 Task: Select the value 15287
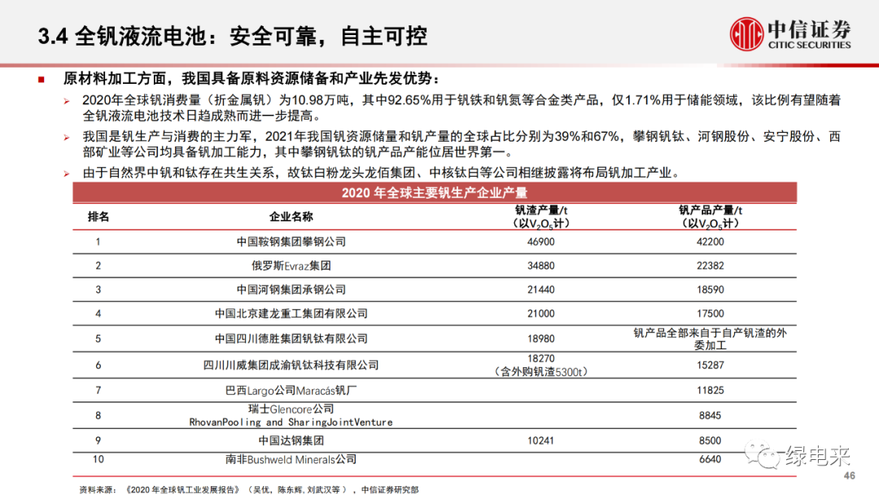711,366
